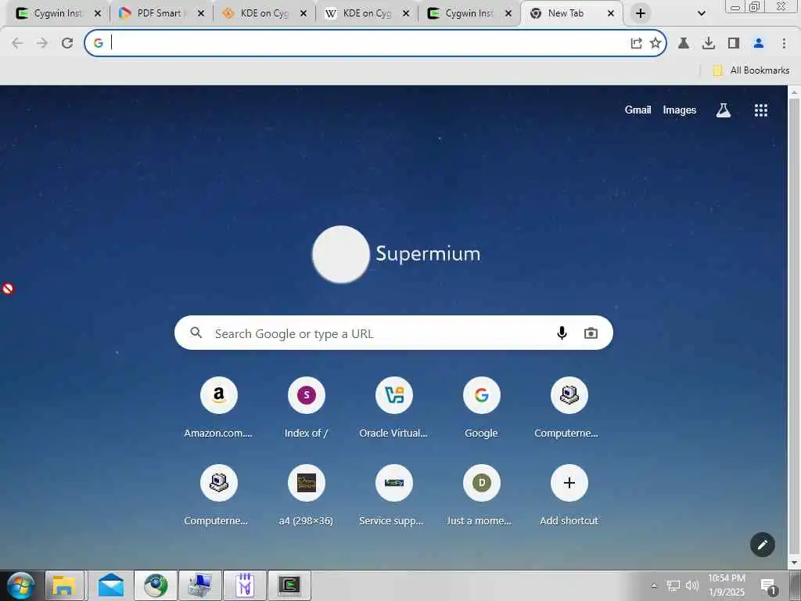Click the Google icon in address bar
The image size is (801, 601).
(x=99, y=44)
